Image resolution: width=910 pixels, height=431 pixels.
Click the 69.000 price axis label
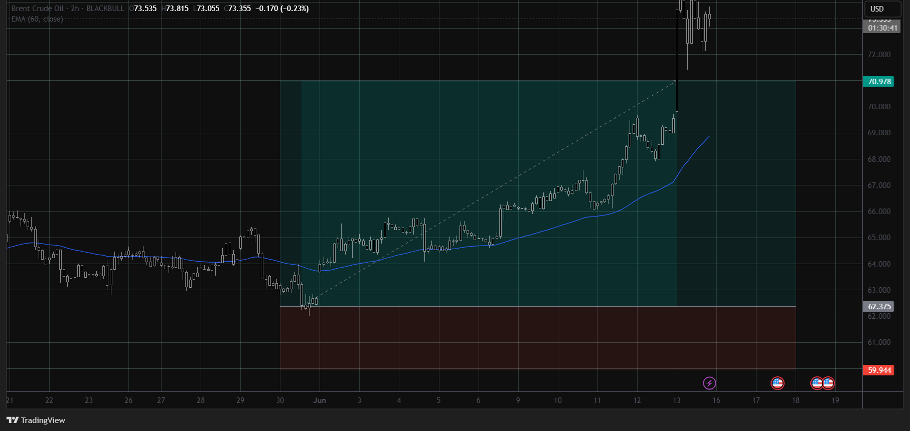coord(879,133)
